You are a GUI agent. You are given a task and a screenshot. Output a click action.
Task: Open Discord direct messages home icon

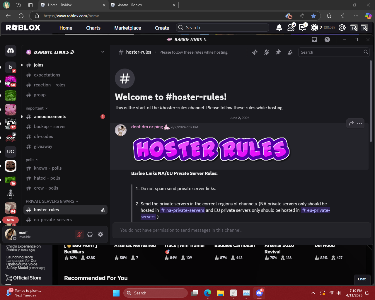pyautogui.click(x=11, y=51)
